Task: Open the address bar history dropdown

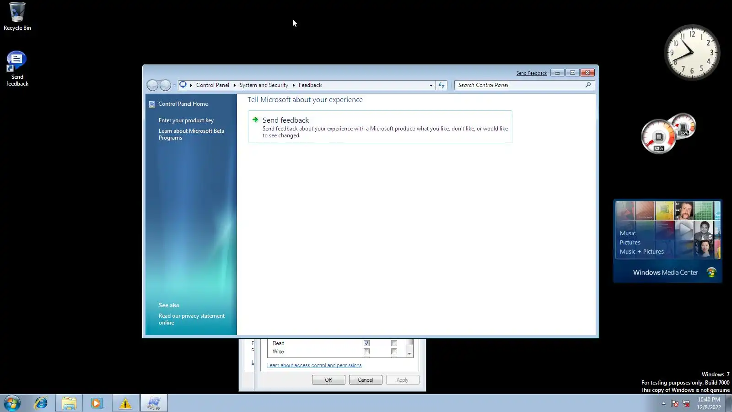Action: (431, 85)
